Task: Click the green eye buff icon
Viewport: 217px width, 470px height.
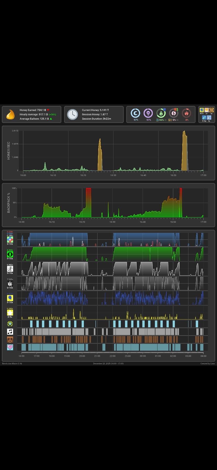Action: pos(10,254)
